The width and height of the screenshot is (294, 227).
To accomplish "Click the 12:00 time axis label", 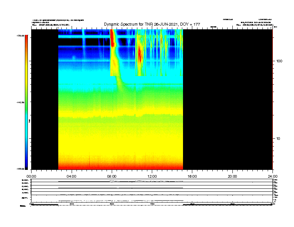I will tap(152, 177).
